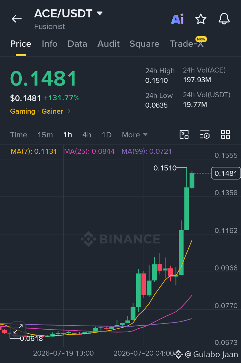Click the MA(99): 0.0721 indicator label
The height and width of the screenshot is (363, 241).
point(147,151)
